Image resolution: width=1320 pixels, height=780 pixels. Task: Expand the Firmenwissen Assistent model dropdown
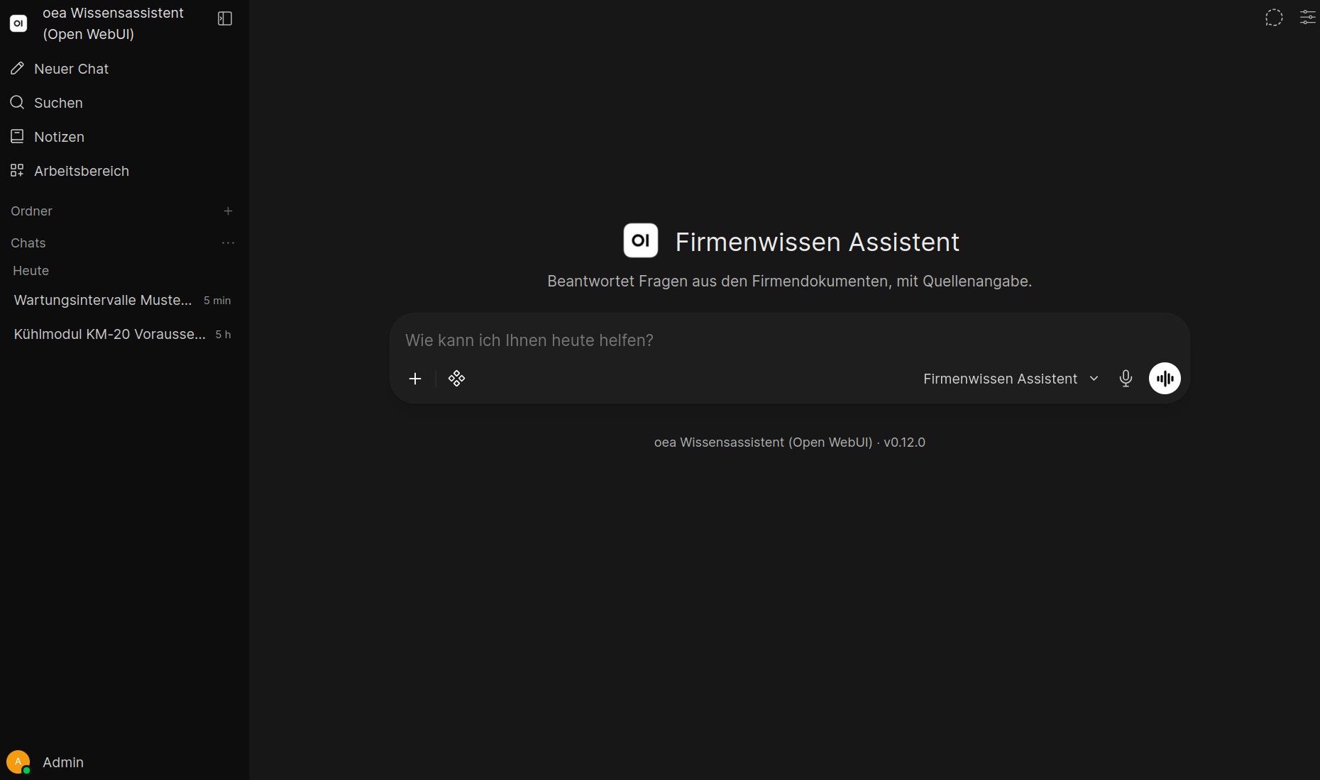[1011, 379]
